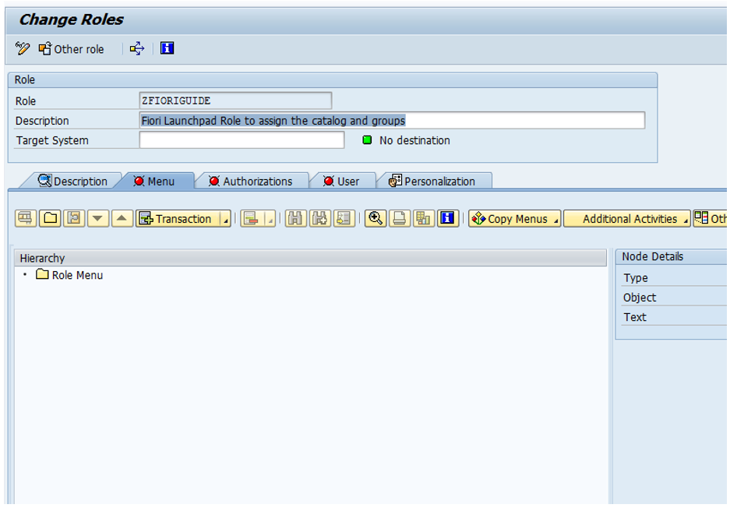This screenshot has height=508, width=730.
Task: Click into the Target System input field
Action: click(242, 140)
